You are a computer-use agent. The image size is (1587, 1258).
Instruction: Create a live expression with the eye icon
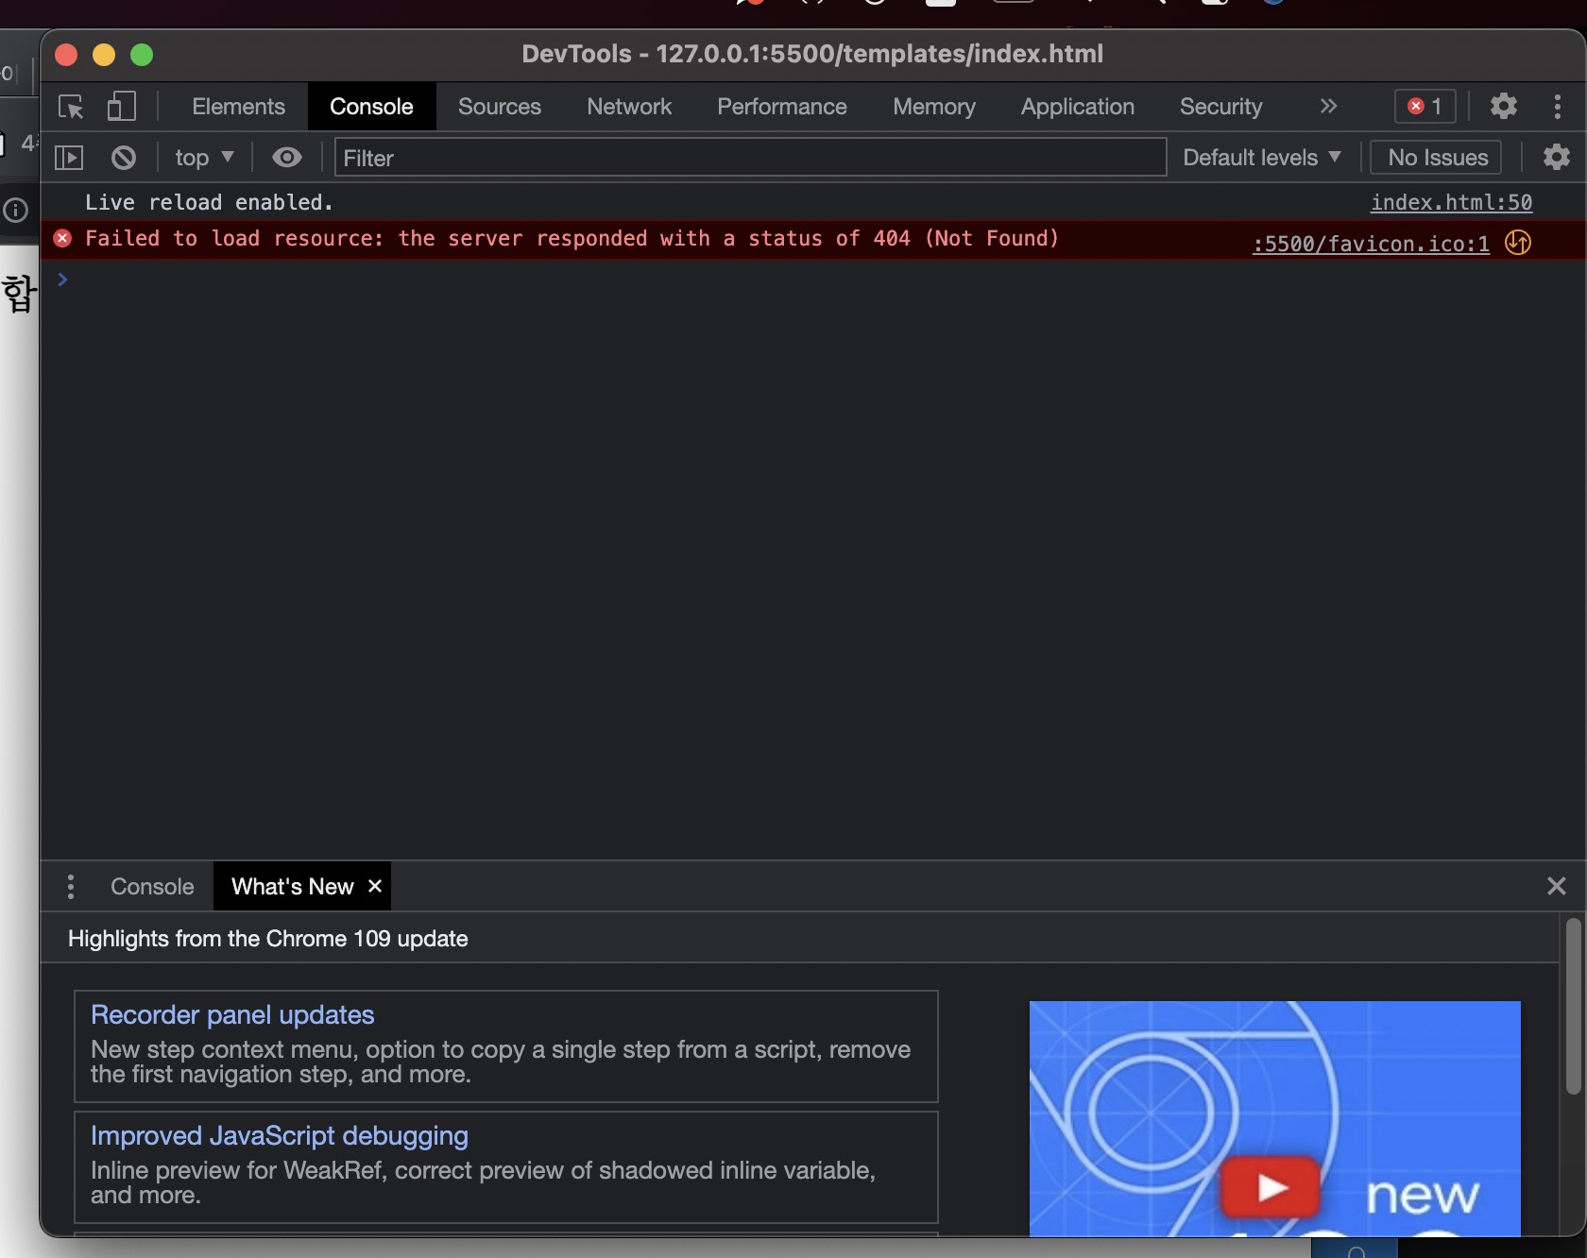click(x=287, y=158)
